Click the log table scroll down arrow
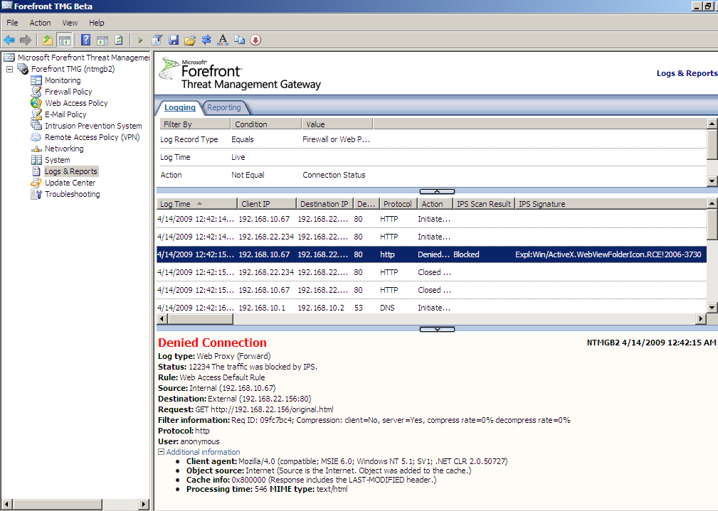718x511 pixels. 712,308
